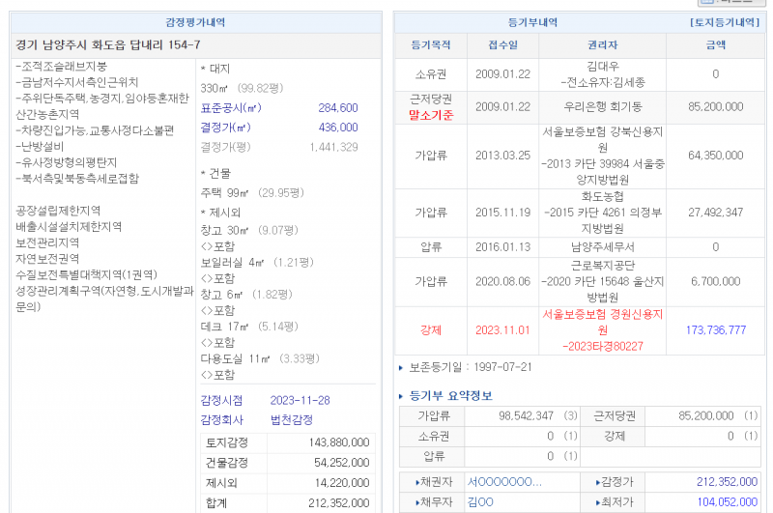
Task: Click the 최저가 arrow marker
Action: point(597,502)
